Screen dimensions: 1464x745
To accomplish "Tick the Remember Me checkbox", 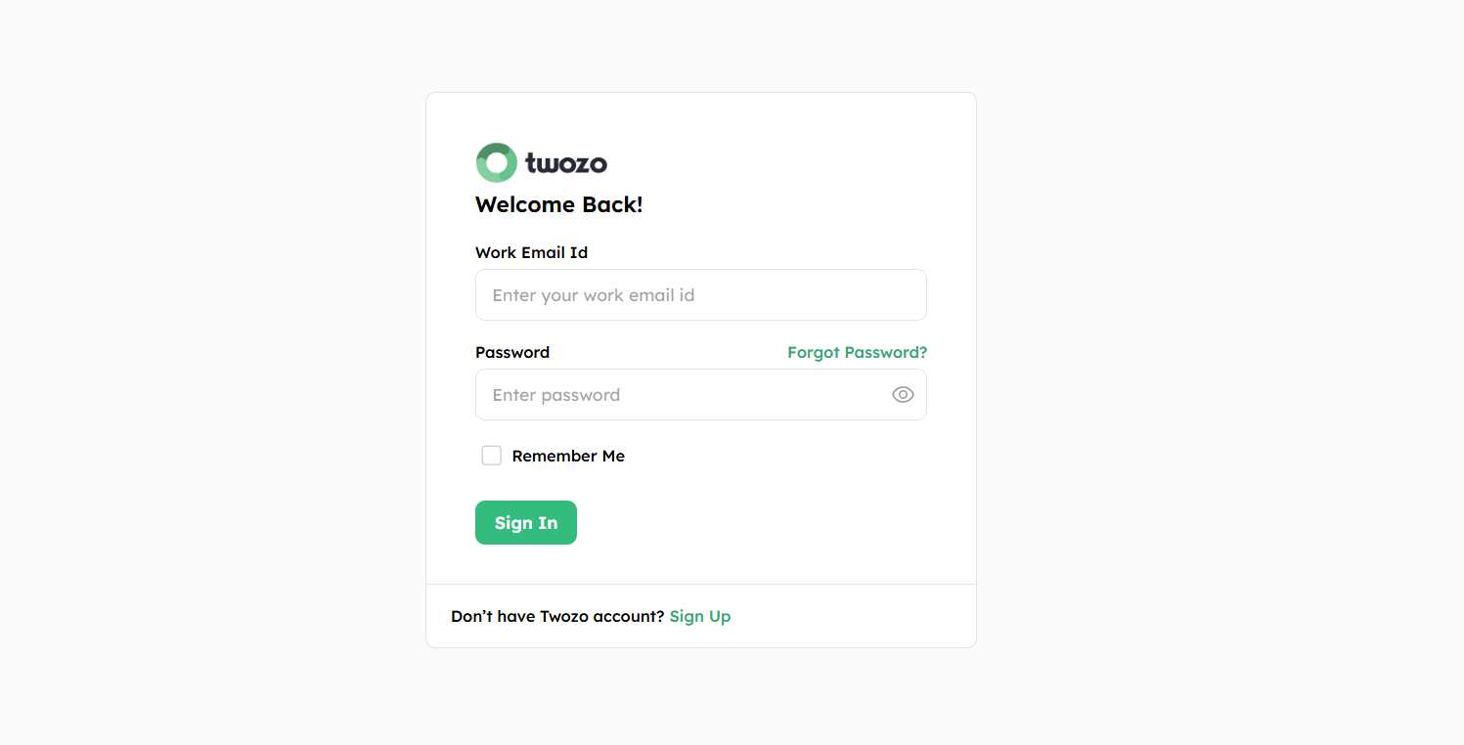I will click(x=491, y=456).
